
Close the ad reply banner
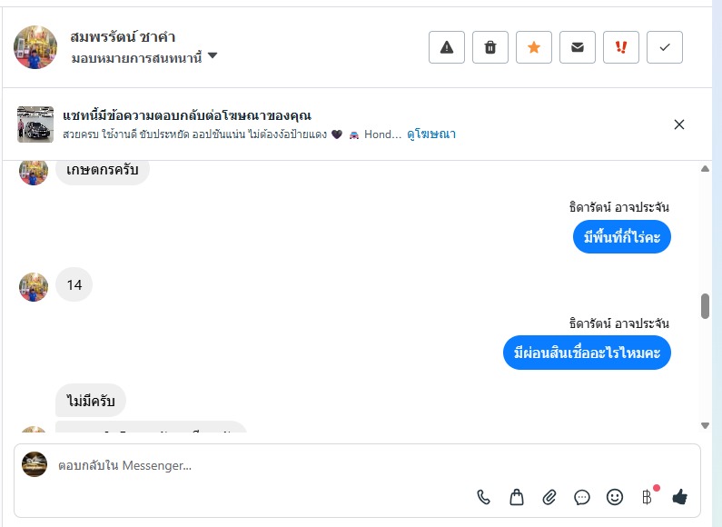(679, 124)
